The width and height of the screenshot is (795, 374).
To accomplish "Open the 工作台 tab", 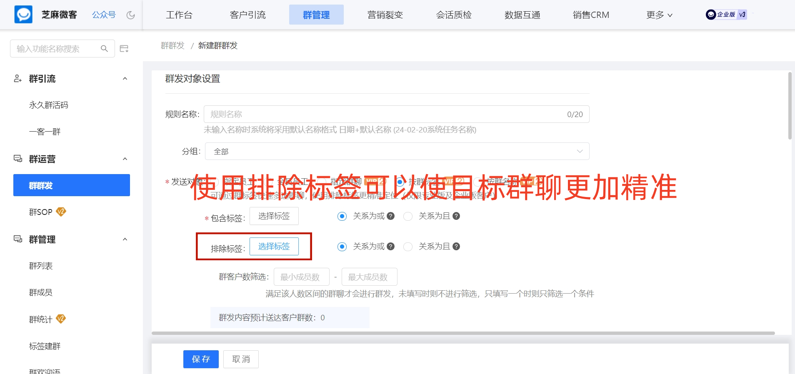I will [x=179, y=15].
